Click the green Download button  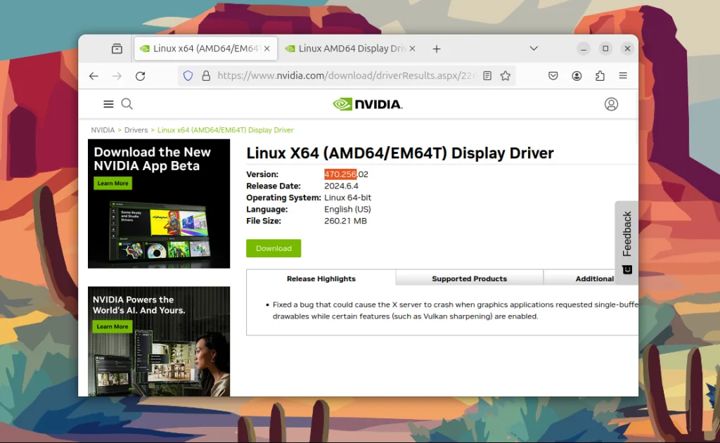tap(274, 248)
